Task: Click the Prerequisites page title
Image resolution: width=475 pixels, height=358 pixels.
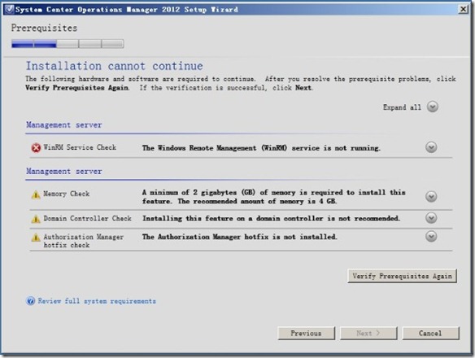Action: [44, 28]
